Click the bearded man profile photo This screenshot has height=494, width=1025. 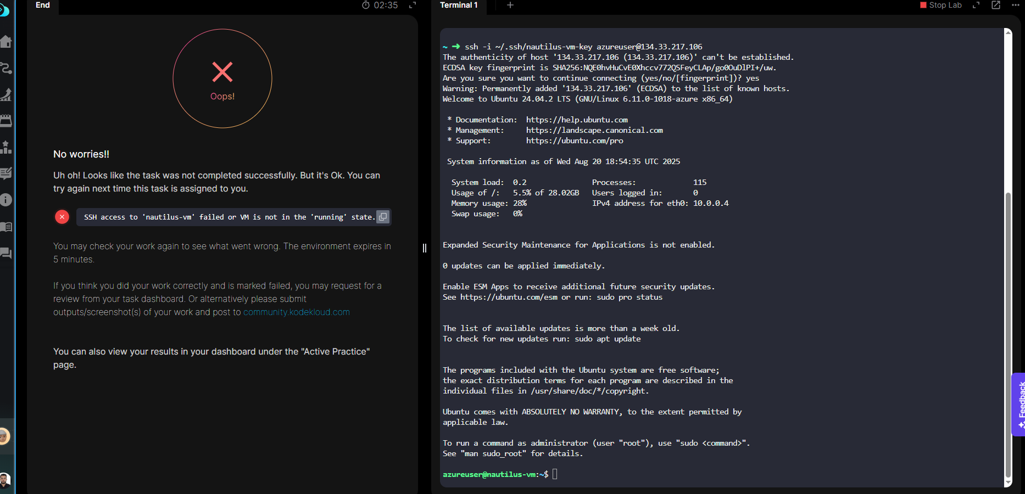coord(4,480)
